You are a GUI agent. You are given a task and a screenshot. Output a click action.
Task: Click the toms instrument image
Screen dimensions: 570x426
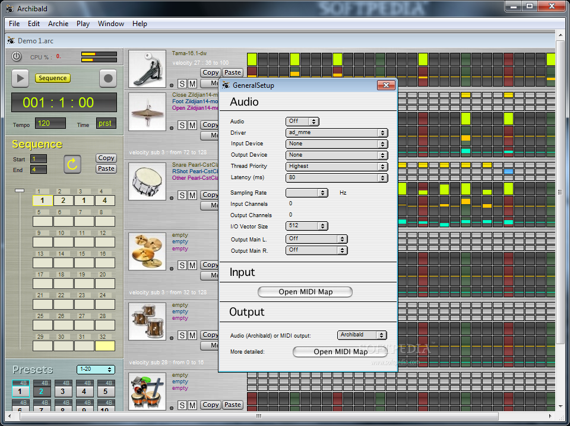(147, 322)
